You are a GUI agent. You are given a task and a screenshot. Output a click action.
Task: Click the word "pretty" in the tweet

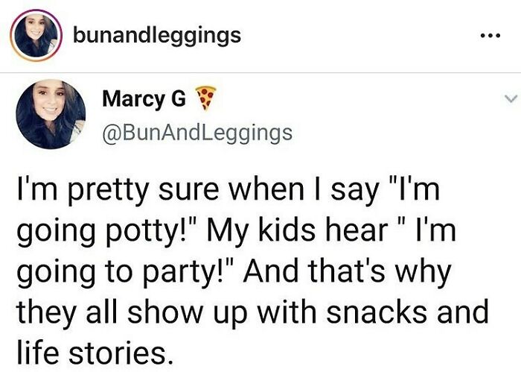pyautogui.click(x=108, y=192)
